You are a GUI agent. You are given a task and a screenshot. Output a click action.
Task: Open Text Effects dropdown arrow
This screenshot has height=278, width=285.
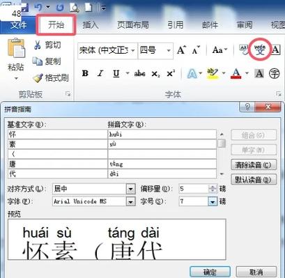click(x=201, y=74)
